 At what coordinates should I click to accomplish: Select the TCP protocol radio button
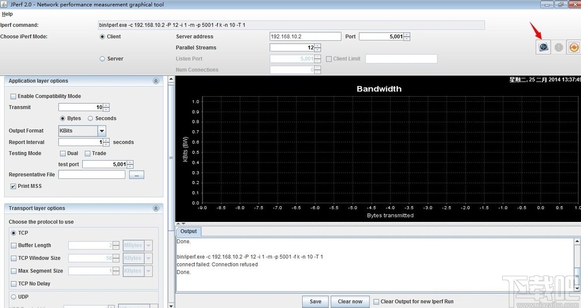(14, 233)
